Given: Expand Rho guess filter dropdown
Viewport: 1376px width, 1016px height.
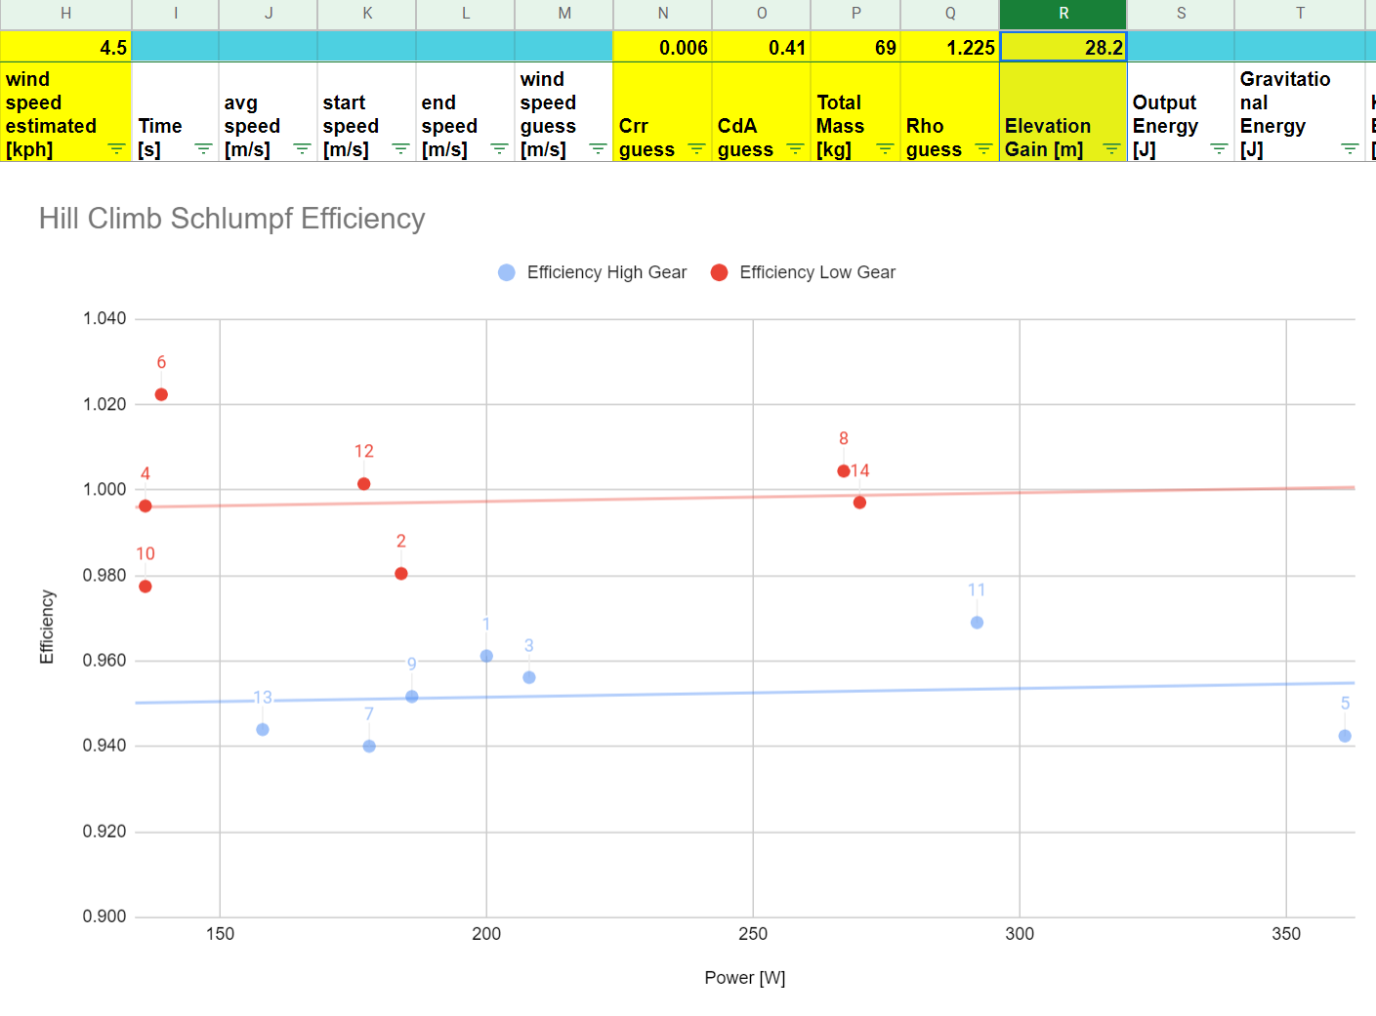Looking at the screenshot, I should (983, 149).
